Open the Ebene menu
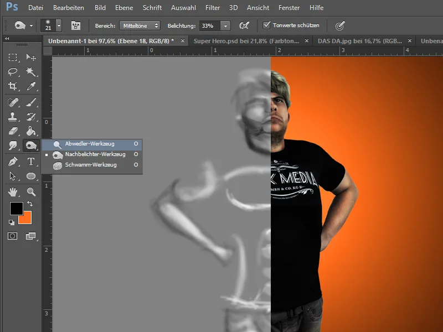The height and width of the screenshot is (332, 443). click(x=124, y=8)
